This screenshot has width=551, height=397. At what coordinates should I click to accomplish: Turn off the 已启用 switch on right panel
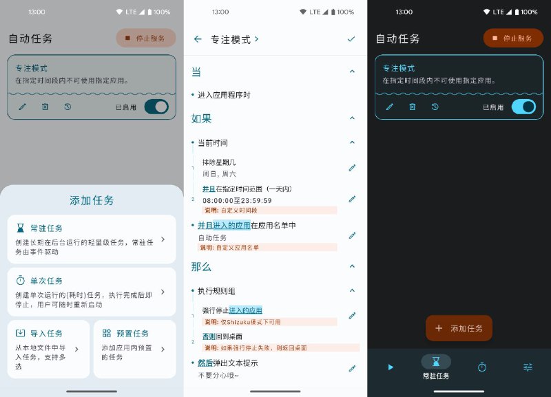click(x=526, y=107)
